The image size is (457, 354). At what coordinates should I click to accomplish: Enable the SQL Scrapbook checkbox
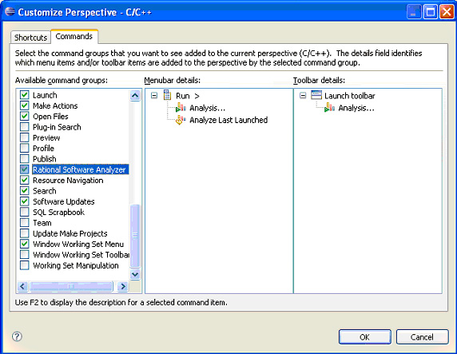pyautogui.click(x=25, y=212)
